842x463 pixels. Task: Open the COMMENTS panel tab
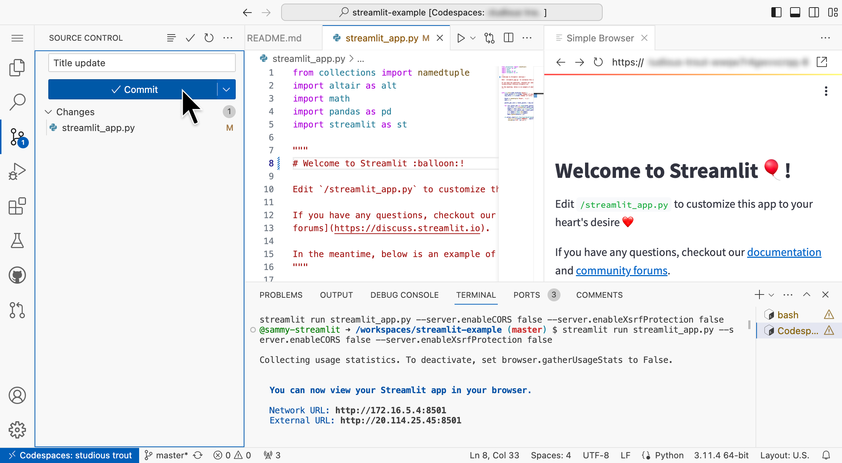(x=599, y=295)
